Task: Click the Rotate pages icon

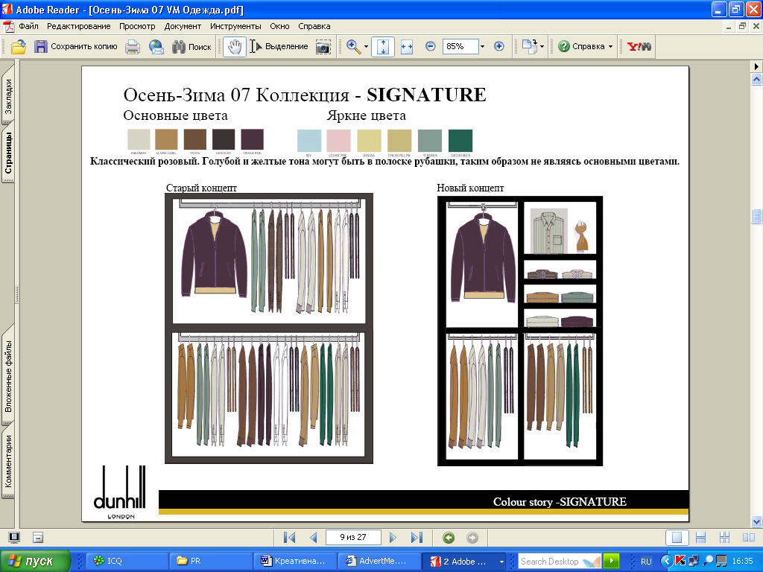Action: tap(529, 47)
